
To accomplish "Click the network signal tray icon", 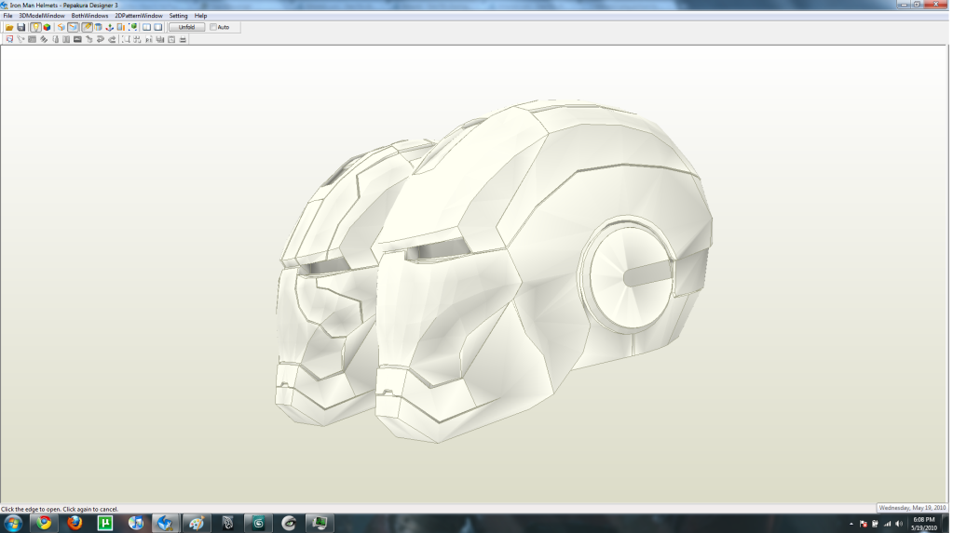I will pyautogui.click(x=888, y=524).
